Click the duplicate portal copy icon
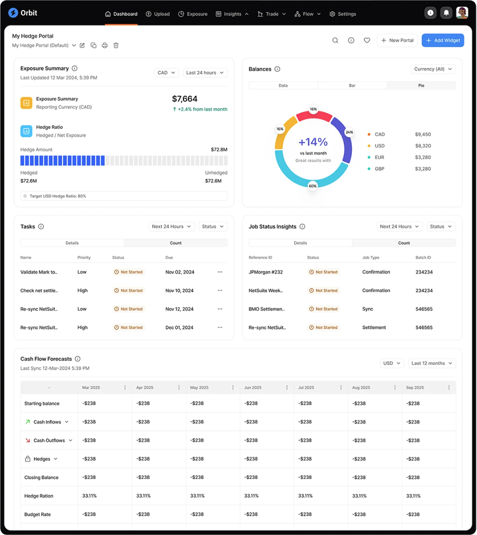This screenshot has height=535, width=477. (94, 45)
